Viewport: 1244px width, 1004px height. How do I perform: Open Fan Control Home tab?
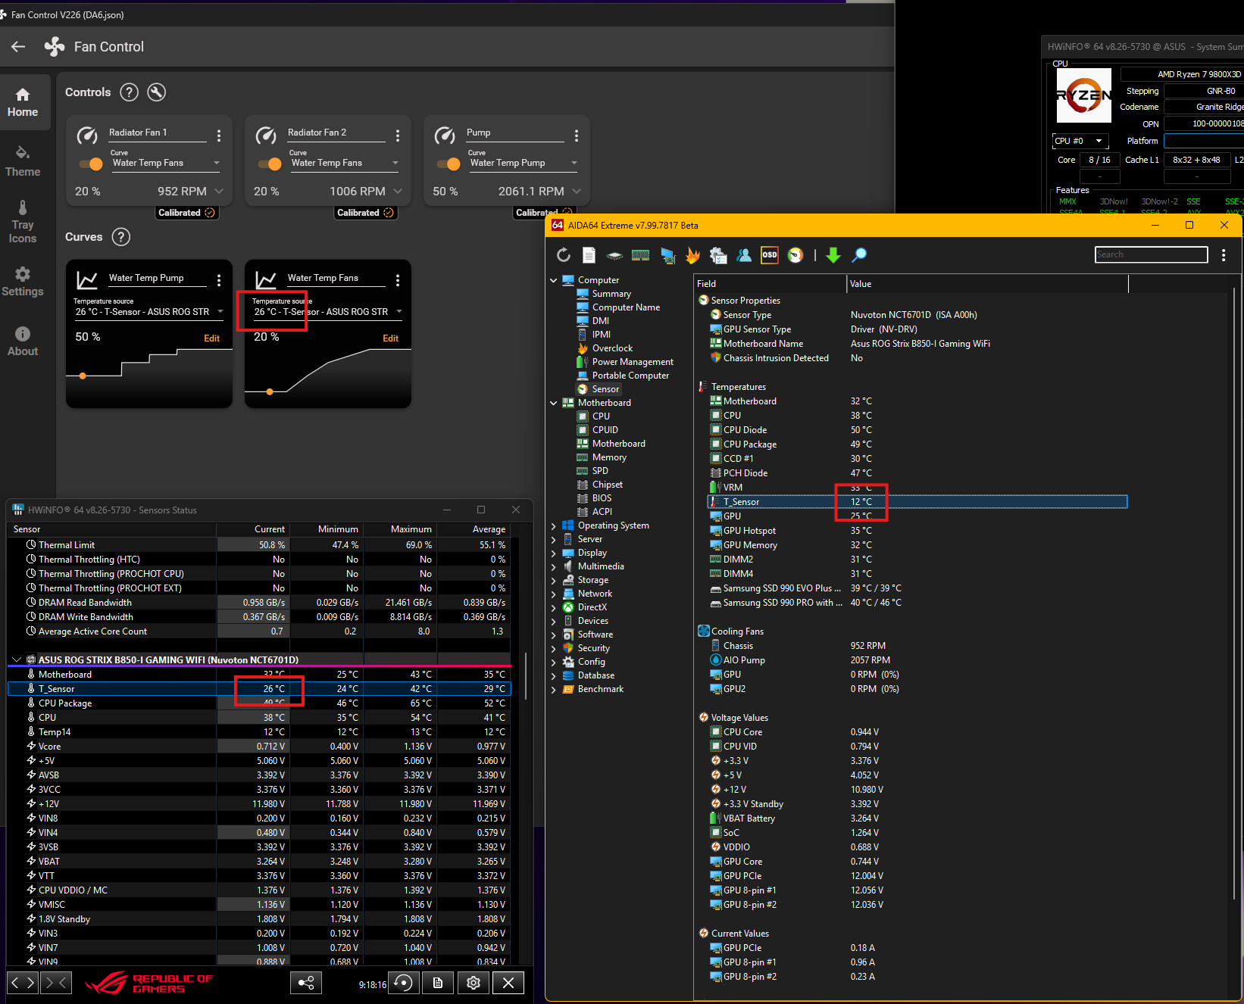click(23, 102)
